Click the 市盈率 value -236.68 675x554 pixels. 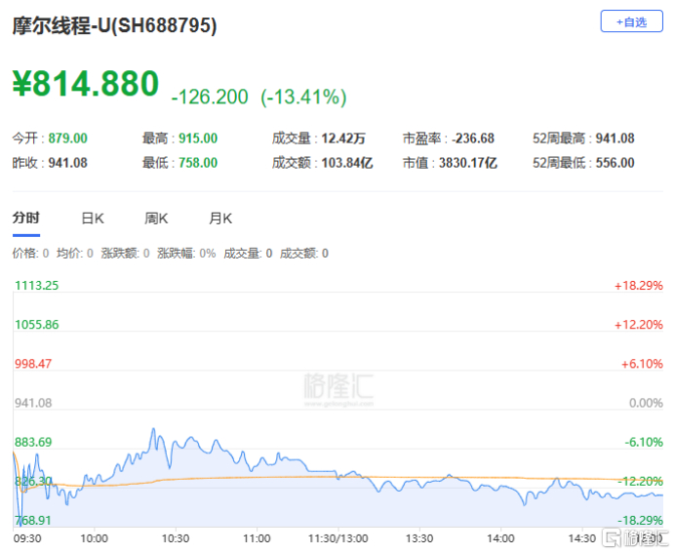(473, 138)
